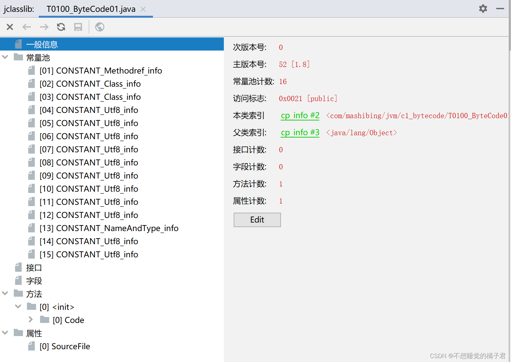
Task: Follow the cp_info #2 link
Action: (x=300, y=115)
